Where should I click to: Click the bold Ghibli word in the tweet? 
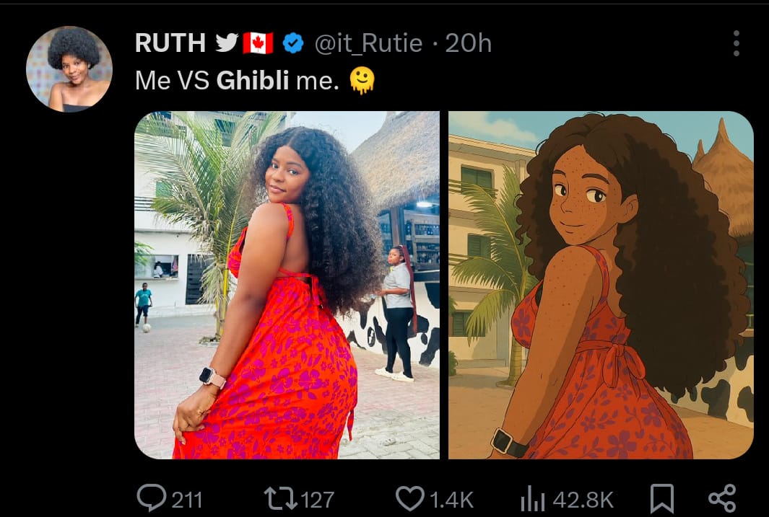tap(253, 80)
